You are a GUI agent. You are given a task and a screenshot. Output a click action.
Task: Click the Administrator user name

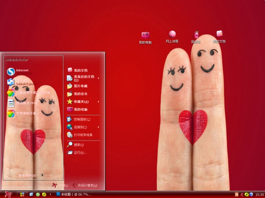coord(17,59)
